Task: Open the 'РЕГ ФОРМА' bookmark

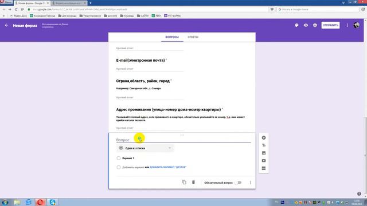Action: coord(173,15)
